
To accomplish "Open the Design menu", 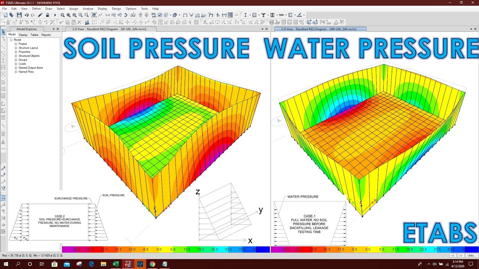I will (116, 9).
